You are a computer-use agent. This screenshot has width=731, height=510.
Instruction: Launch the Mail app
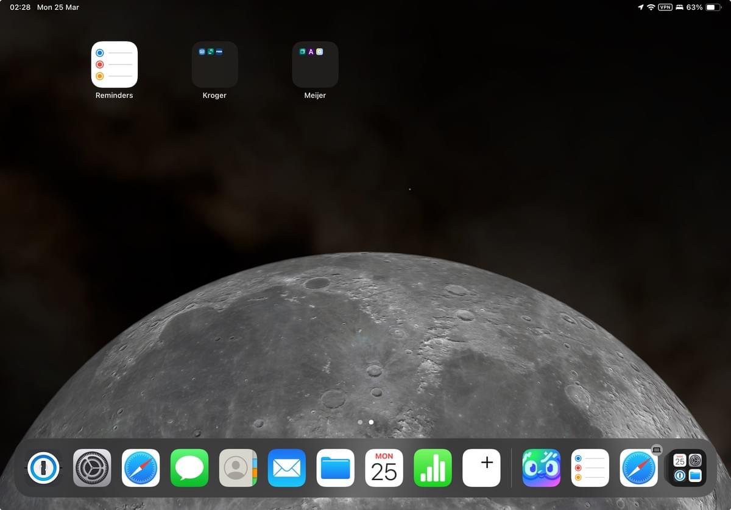pos(287,468)
